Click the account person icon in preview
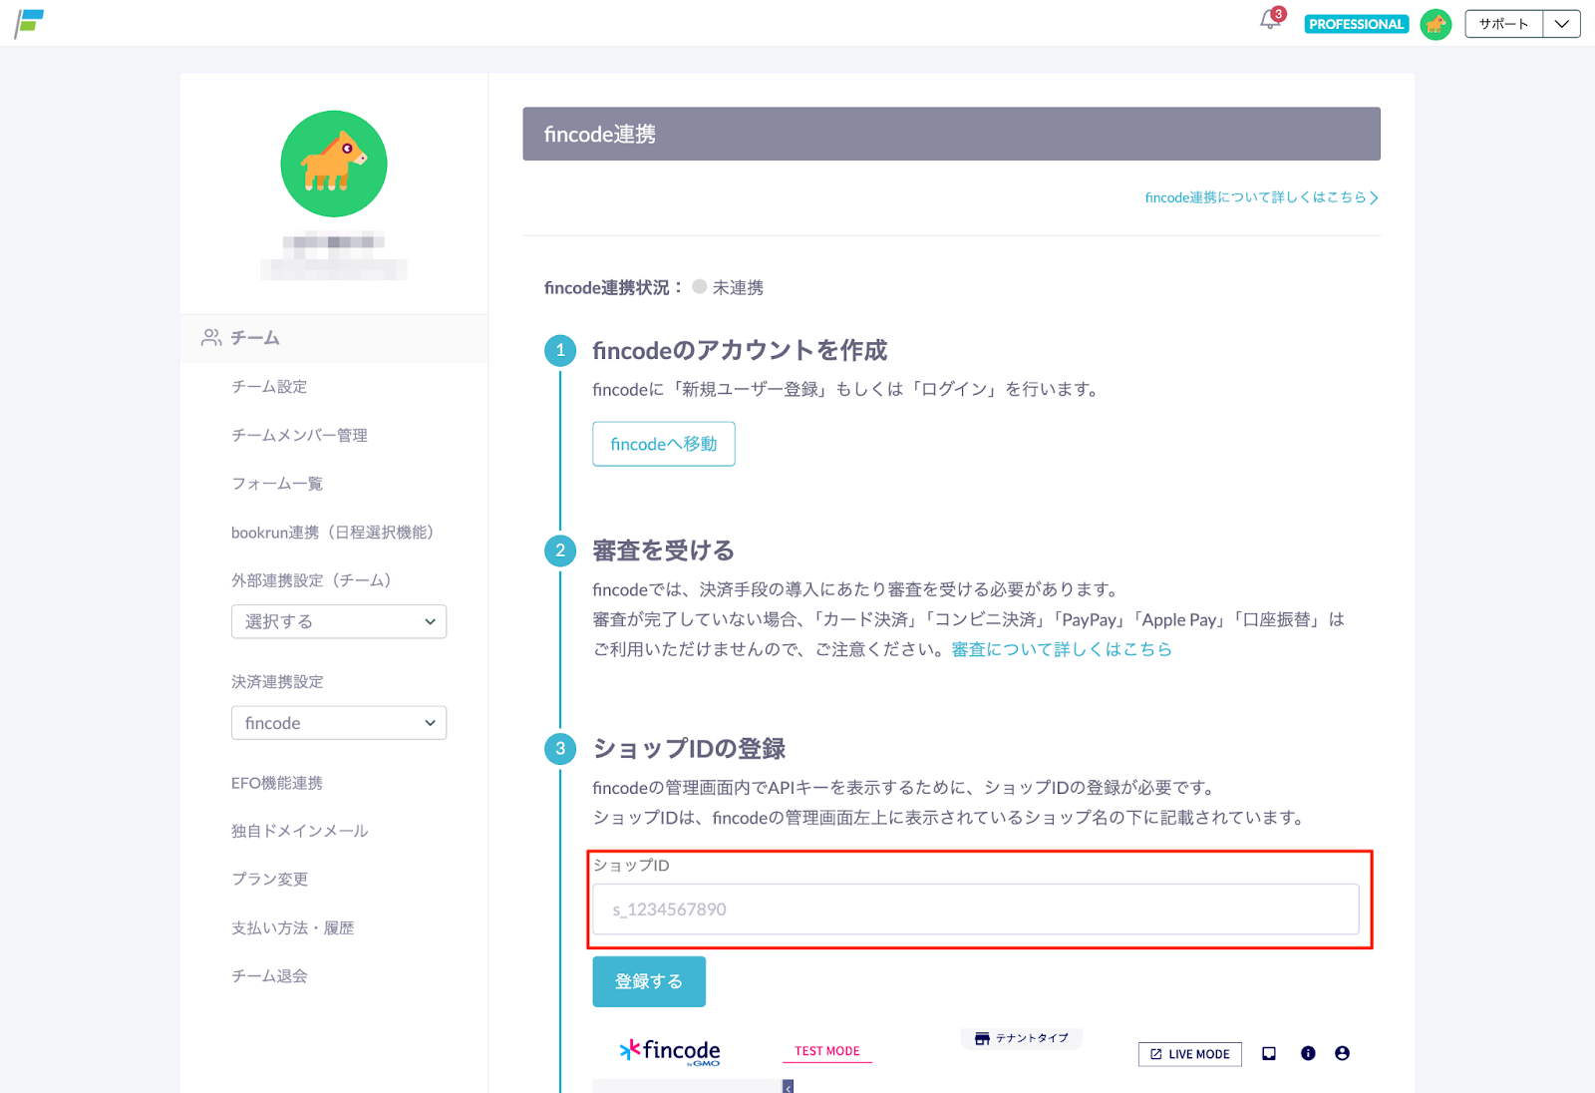The height and width of the screenshot is (1093, 1595). point(1342,1053)
